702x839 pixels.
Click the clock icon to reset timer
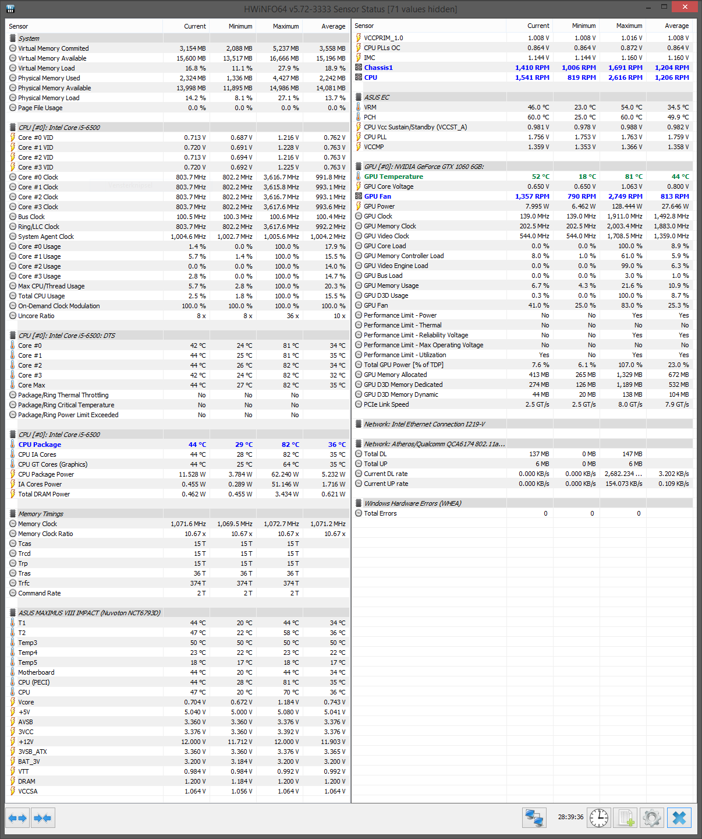pyautogui.click(x=598, y=818)
